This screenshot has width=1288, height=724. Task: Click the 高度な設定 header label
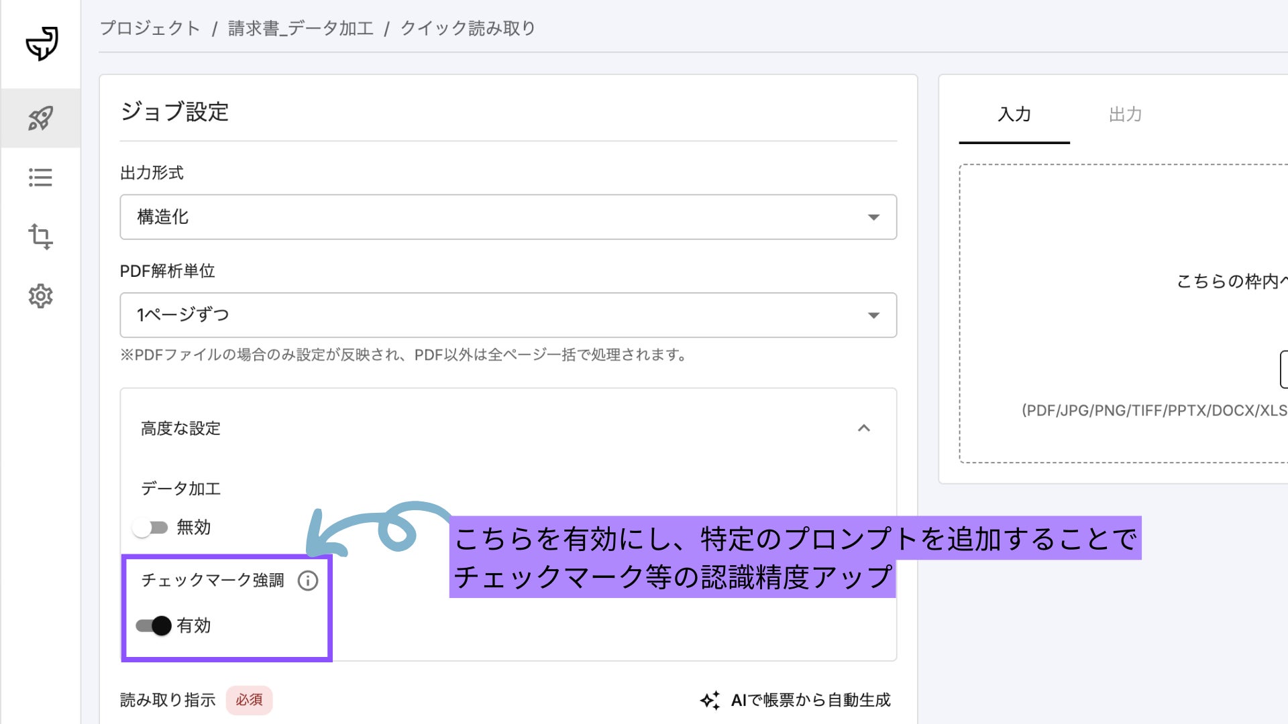(x=180, y=428)
